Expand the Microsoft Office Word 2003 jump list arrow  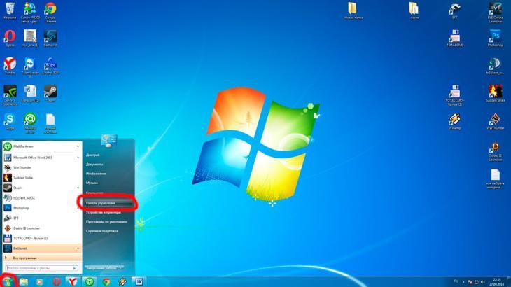coord(78,157)
